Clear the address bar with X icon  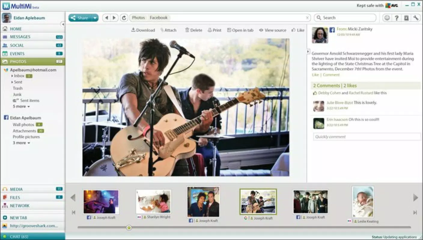pos(307,18)
